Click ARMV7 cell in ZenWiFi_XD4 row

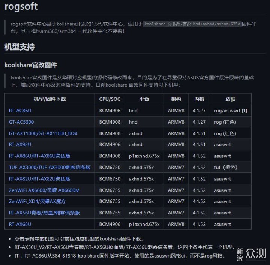(176, 201)
